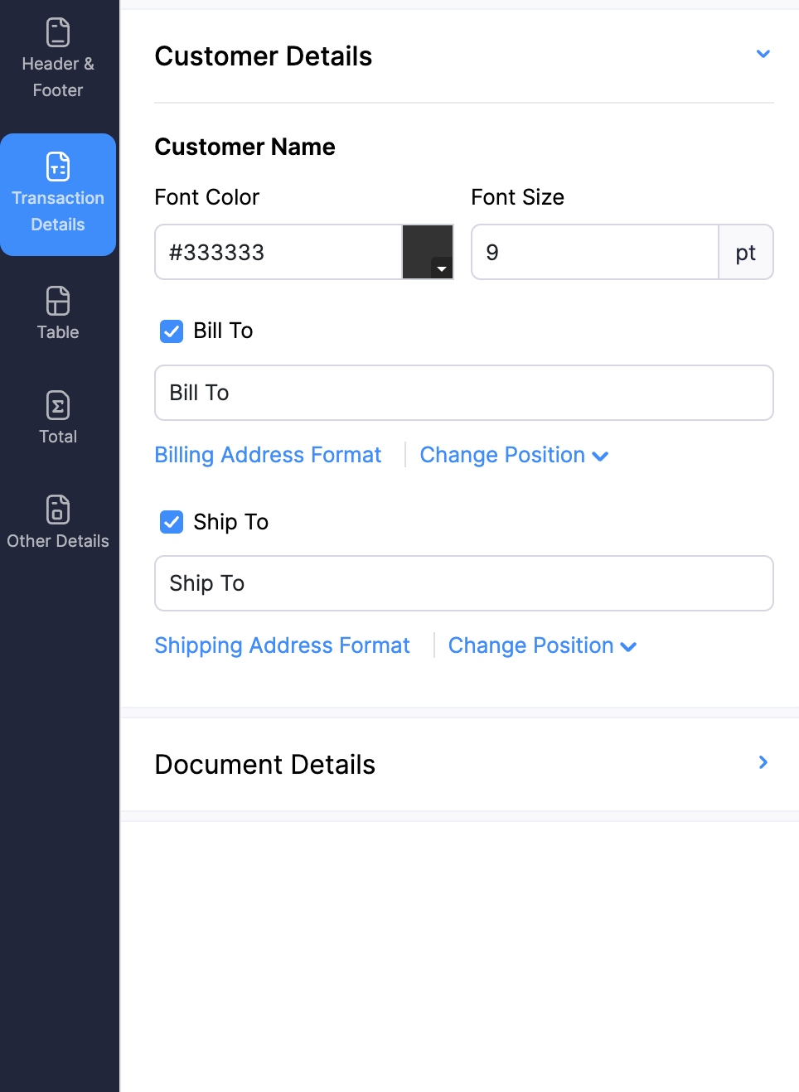Click the Font Size value field
This screenshot has width=799, height=1092.
(593, 252)
